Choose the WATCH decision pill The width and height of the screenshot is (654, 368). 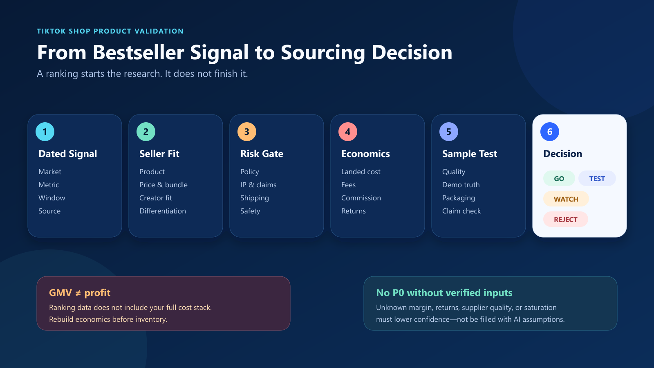coord(566,199)
